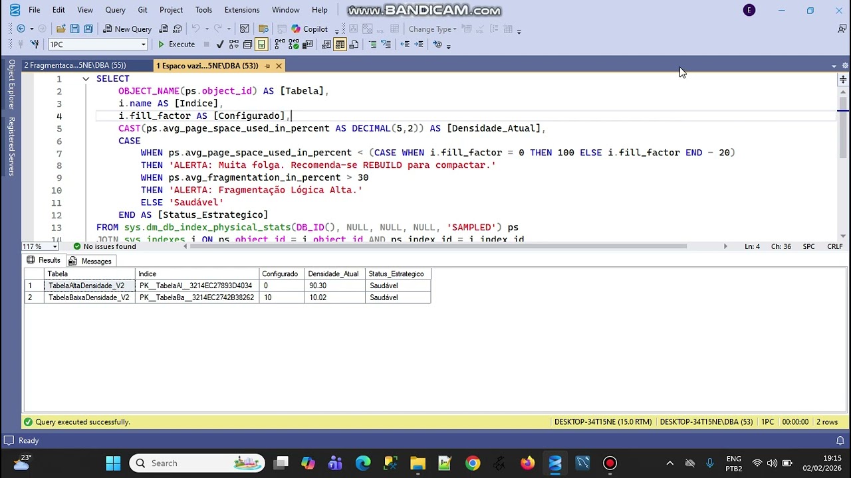
Task: Open the Windows Start menu
Action: tap(113, 463)
